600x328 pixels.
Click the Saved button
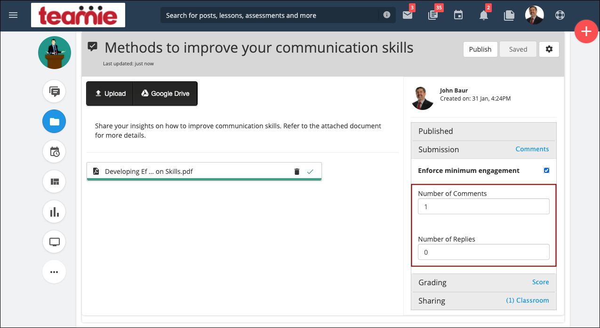(x=518, y=49)
